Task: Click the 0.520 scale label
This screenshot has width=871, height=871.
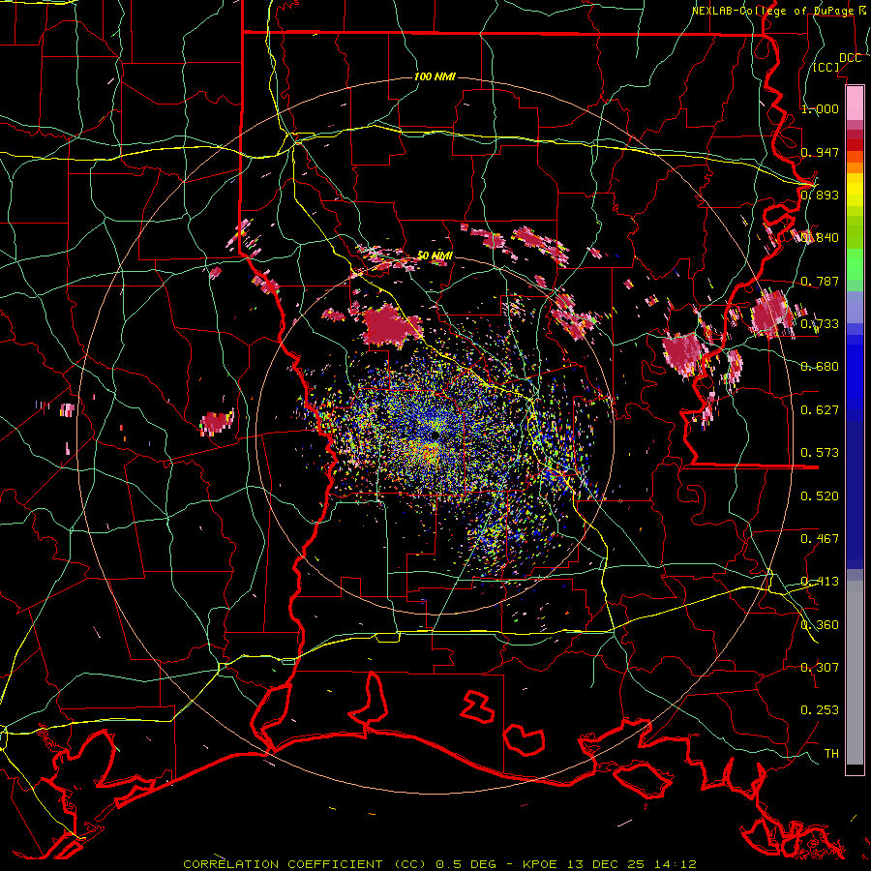Action: pos(820,496)
